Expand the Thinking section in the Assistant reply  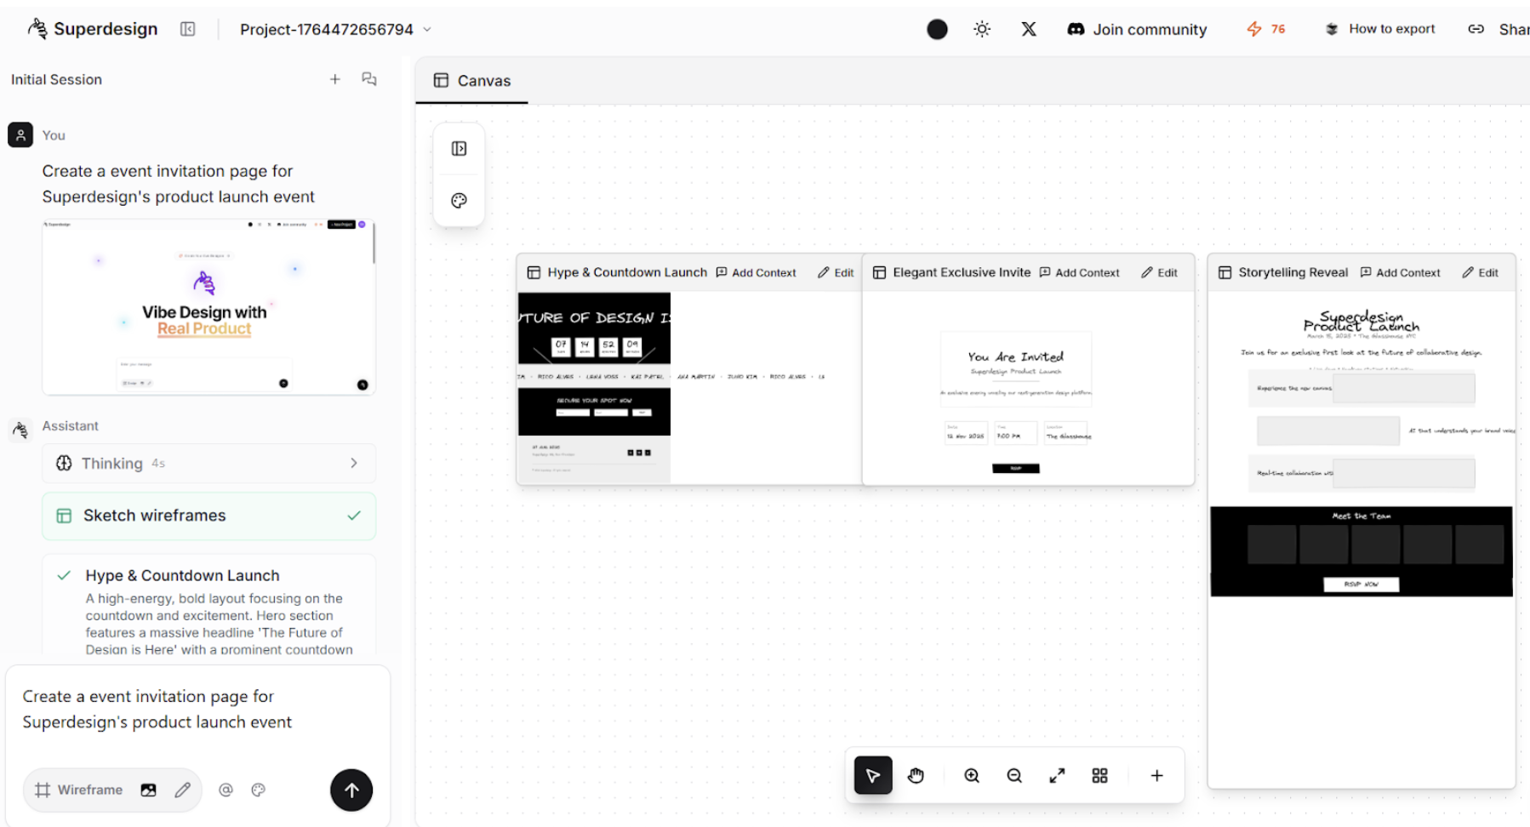click(354, 463)
